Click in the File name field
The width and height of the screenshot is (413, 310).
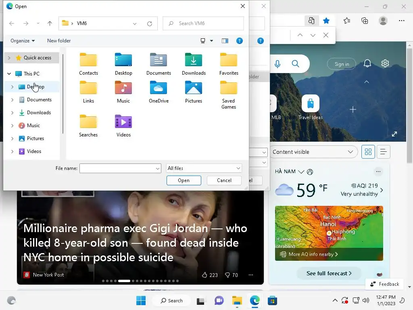(117, 168)
